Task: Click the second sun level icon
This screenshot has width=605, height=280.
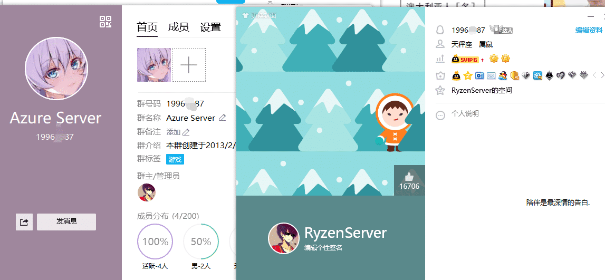Action: coord(505,59)
